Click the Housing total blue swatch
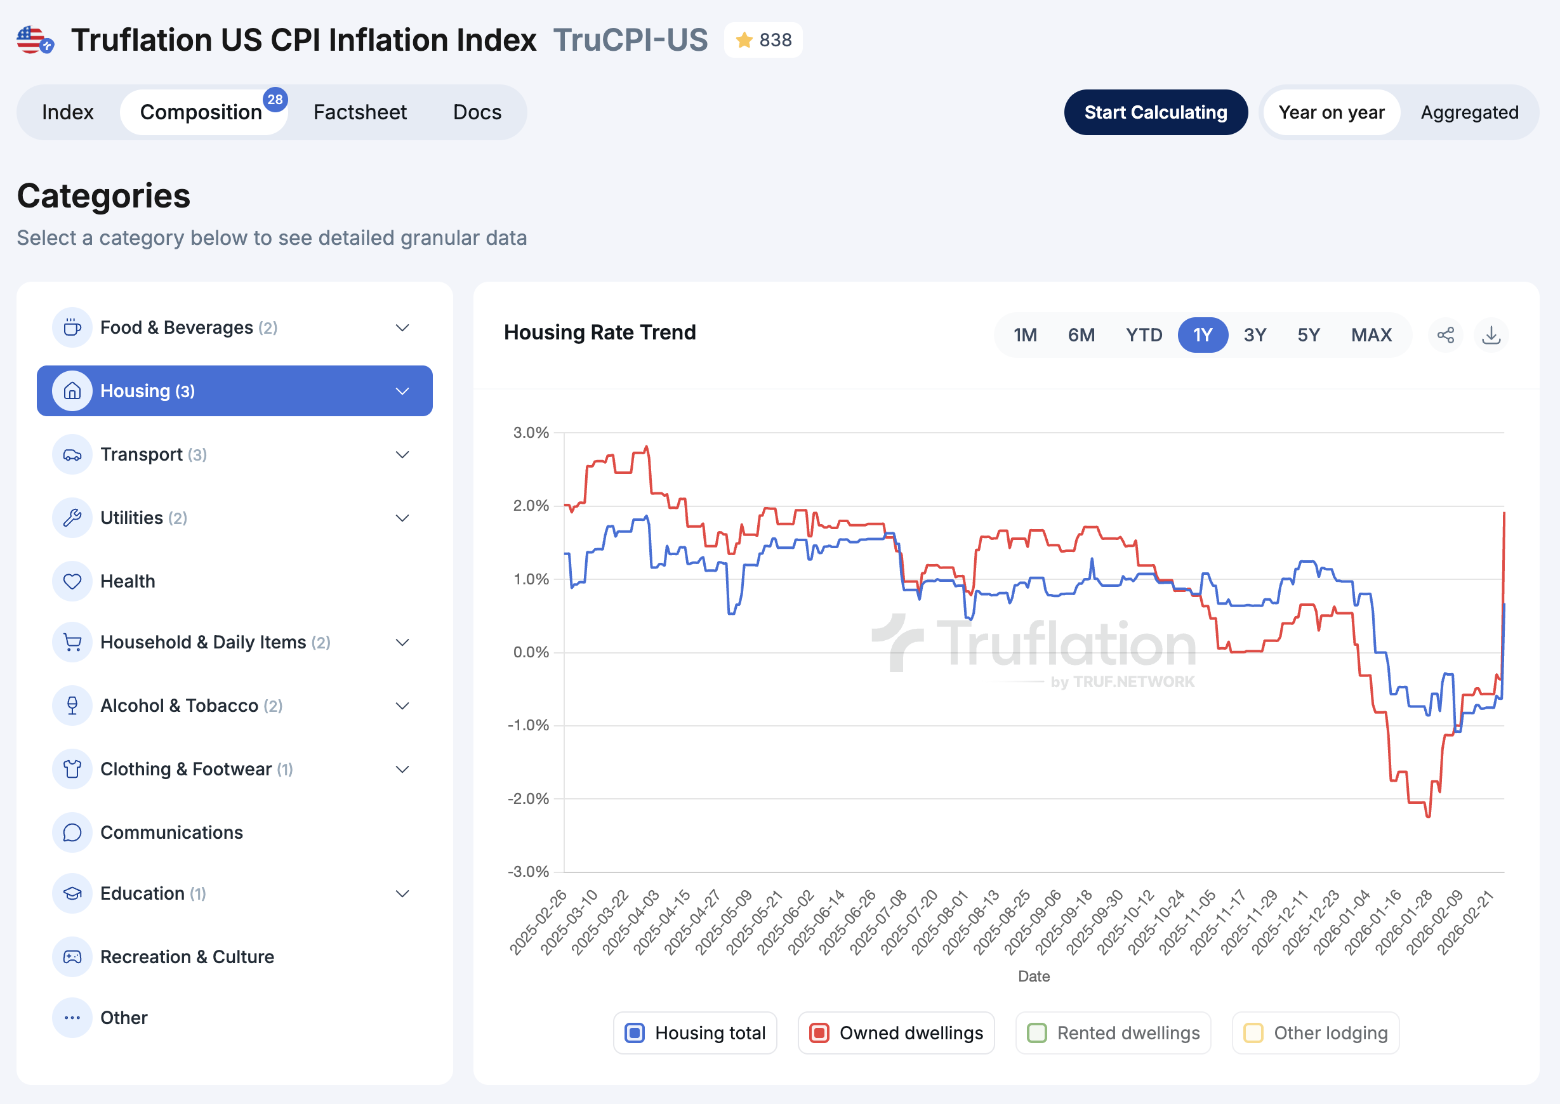 [x=634, y=1034]
